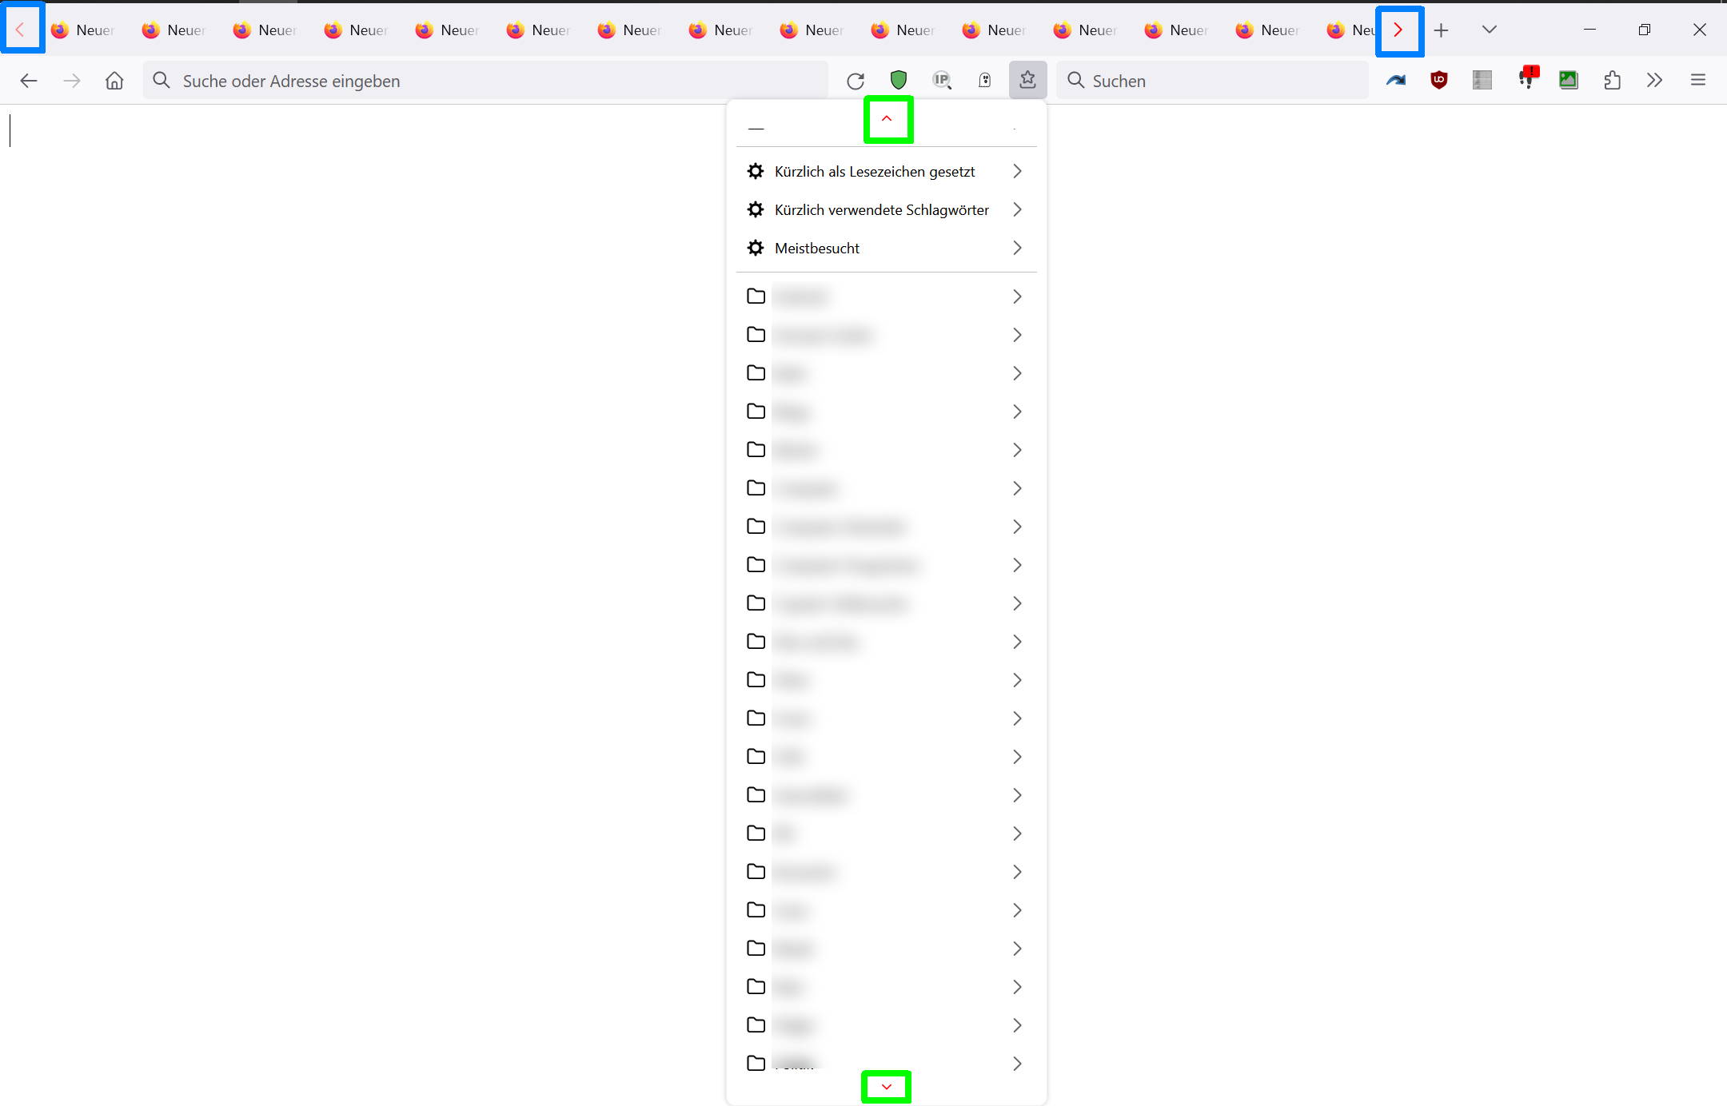The height and width of the screenshot is (1106, 1727).
Task: Click the home button icon
Action: tap(114, 81)
